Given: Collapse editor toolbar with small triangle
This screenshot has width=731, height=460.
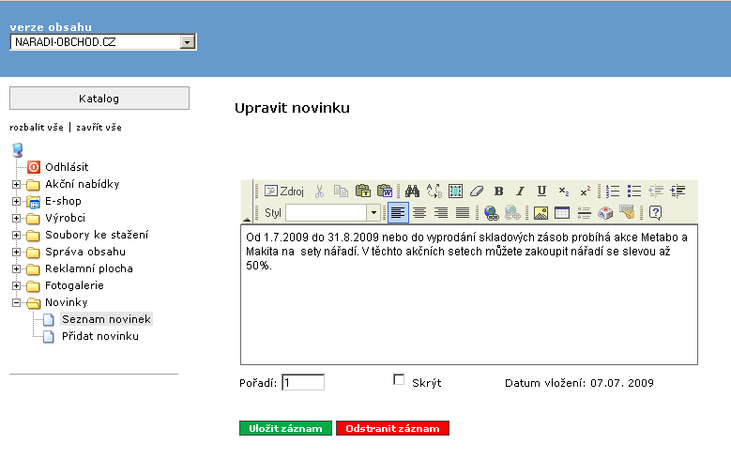Looking at the screenshot, I should (x=247, y=219).
